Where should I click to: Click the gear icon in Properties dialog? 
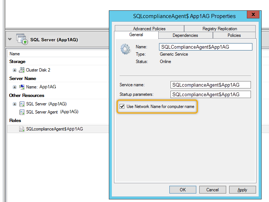125,49
